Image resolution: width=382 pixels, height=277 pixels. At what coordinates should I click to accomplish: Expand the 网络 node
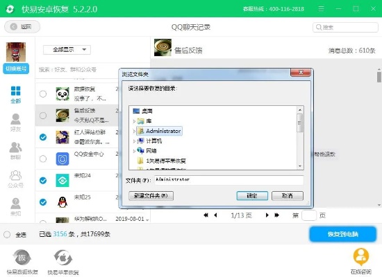(134, 151)
